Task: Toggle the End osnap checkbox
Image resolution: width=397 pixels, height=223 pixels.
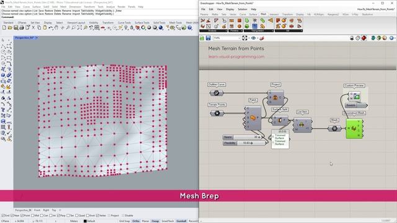Action: 3,216
